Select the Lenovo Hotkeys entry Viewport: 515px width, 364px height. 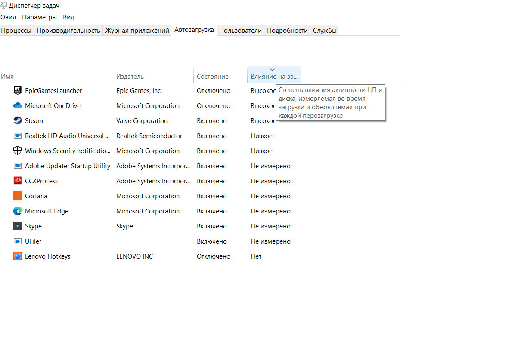click(48, 257)
